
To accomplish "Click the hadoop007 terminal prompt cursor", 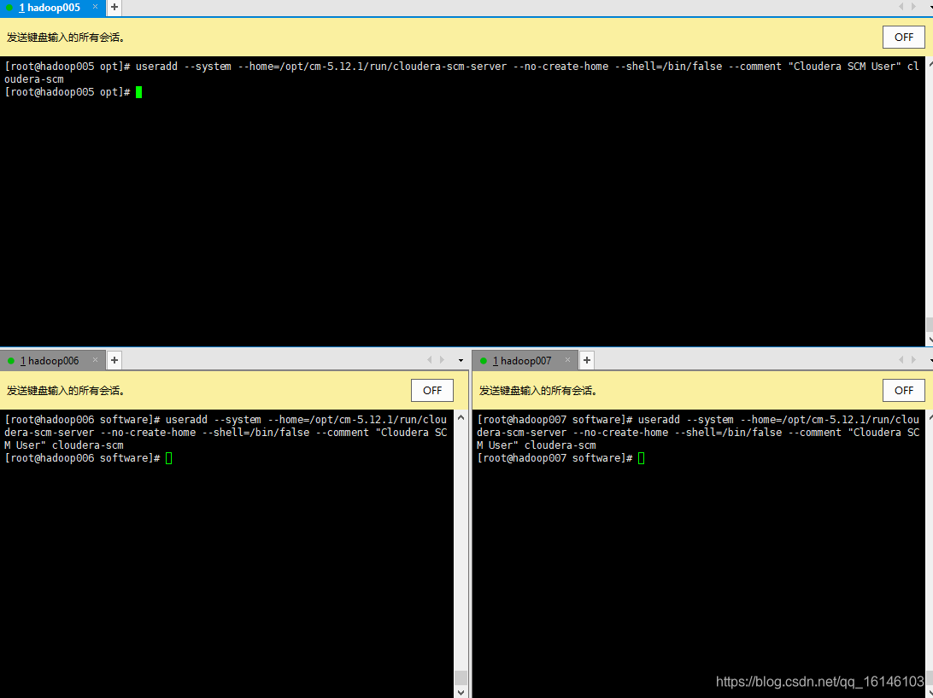I will (641, 458).
